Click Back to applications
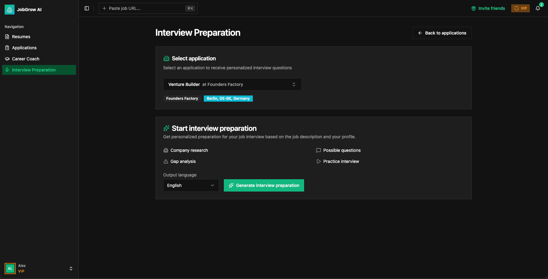548x279 pixels. [x=442, y=33]
